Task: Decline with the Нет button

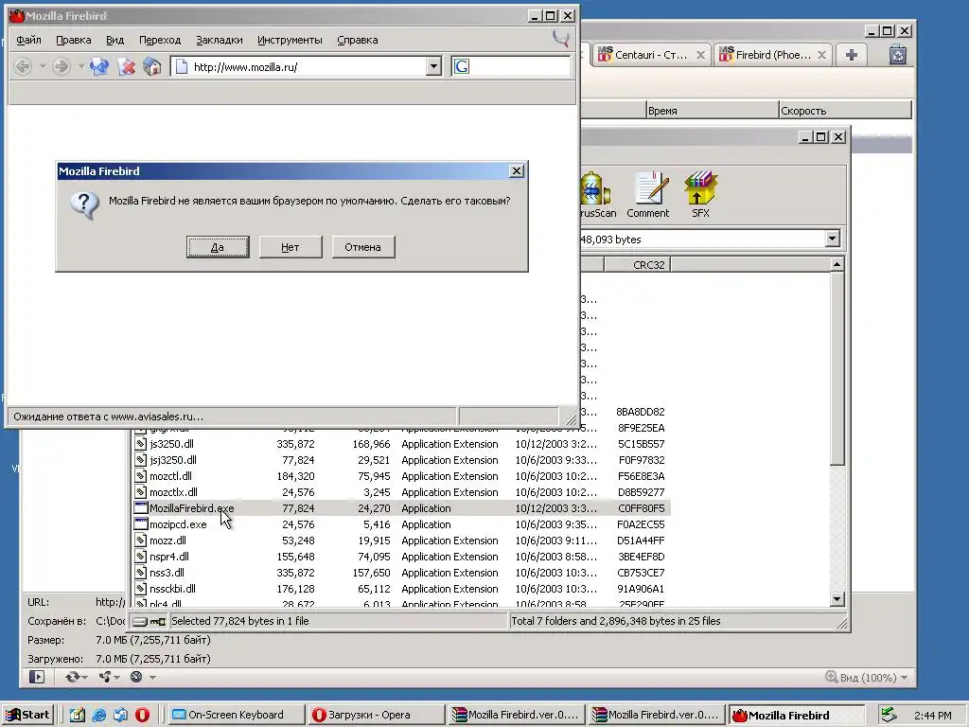Action: click(x=290, y=247)
